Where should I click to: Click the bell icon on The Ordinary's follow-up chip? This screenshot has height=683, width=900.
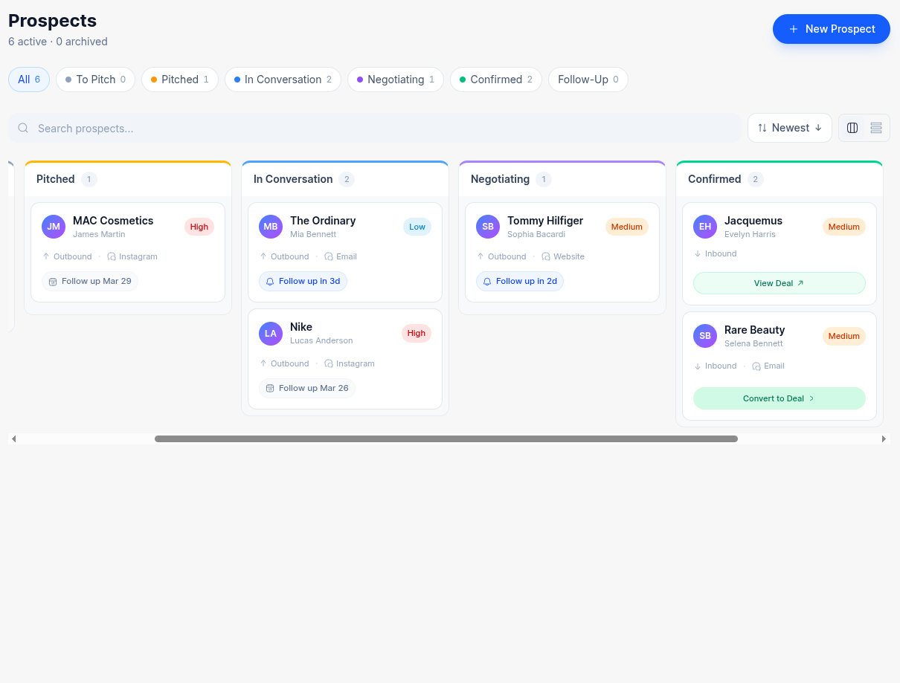[x=269, y=281]
